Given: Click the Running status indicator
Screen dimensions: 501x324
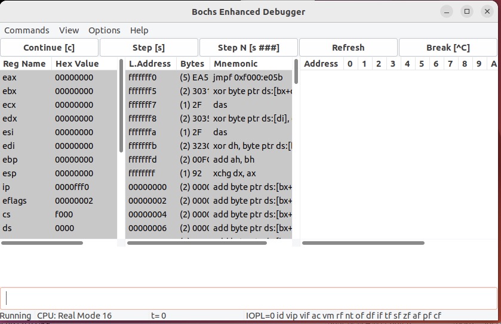Looking at the screenshot, I should click(x=16, y=316).
